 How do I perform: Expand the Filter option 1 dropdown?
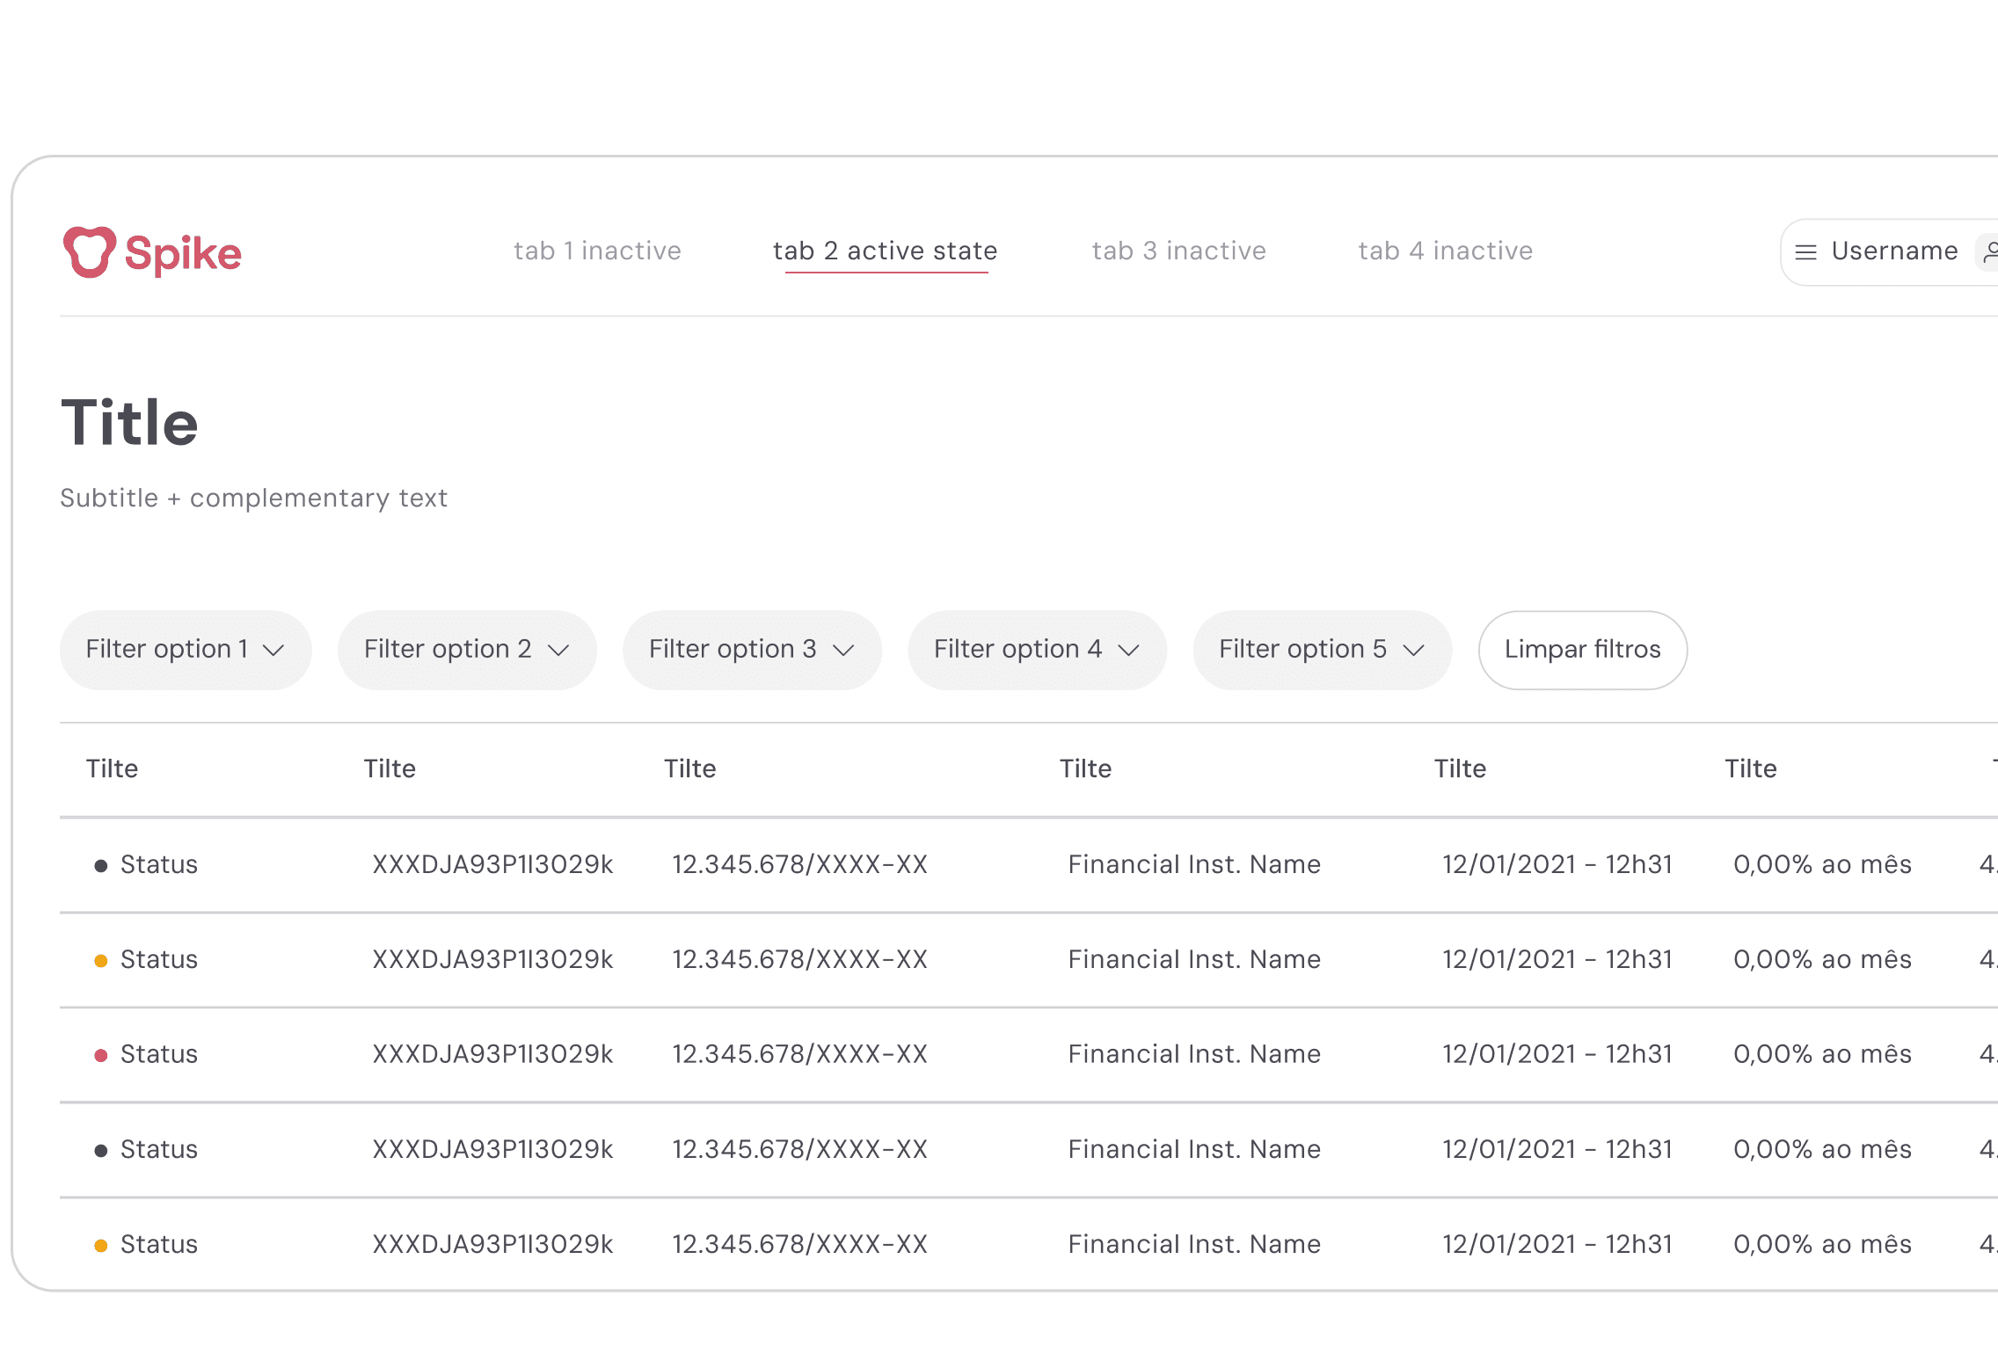186,650
